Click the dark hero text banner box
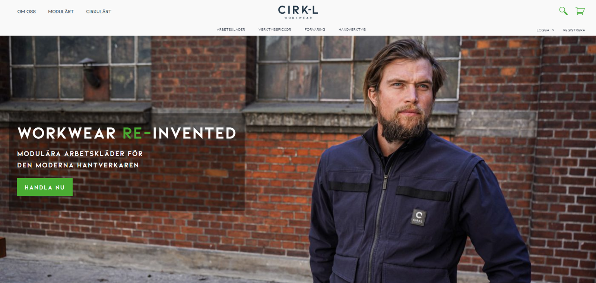Image resolution: width=596 pixels, height=283 pixels. click(127, 162)
